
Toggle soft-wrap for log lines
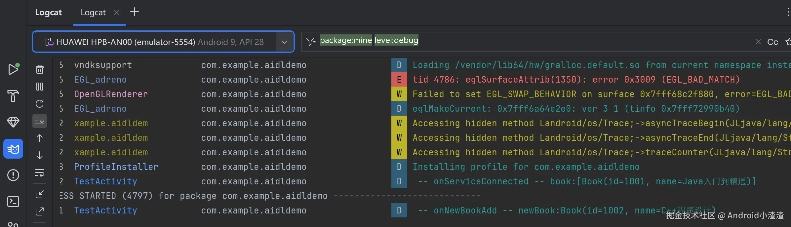coord(40,173)
